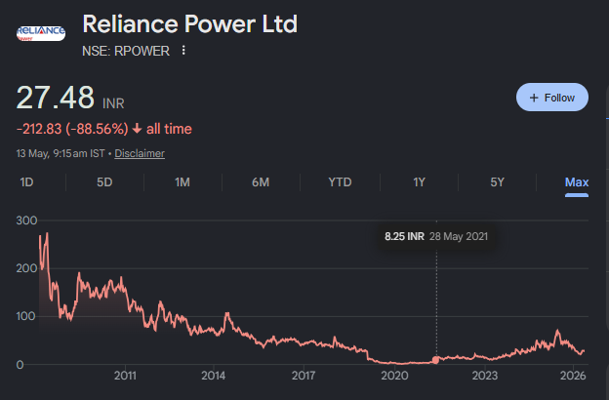This screenshot has height=400, width=609.
Task: Click the 2026 x-axis label
Action: [x=573, y=376]
